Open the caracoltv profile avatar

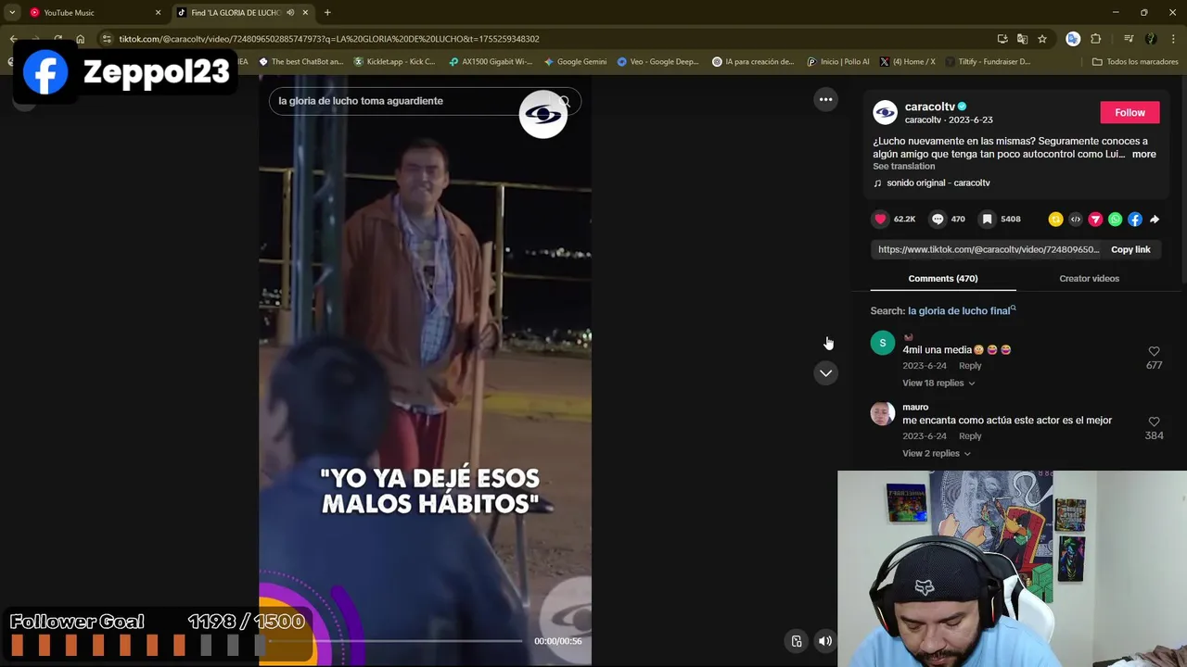click(x=885, y=112)
